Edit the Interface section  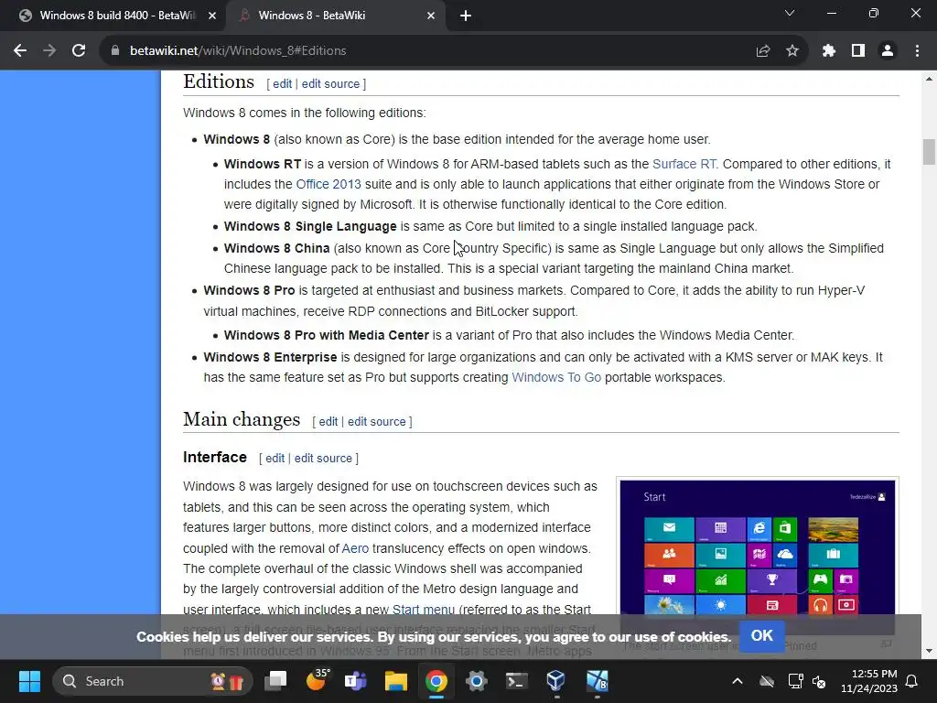coord(275,458)
